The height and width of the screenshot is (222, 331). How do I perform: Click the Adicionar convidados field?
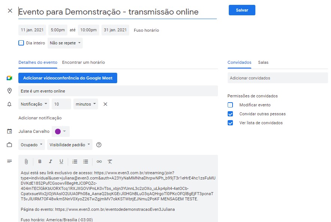277,78
